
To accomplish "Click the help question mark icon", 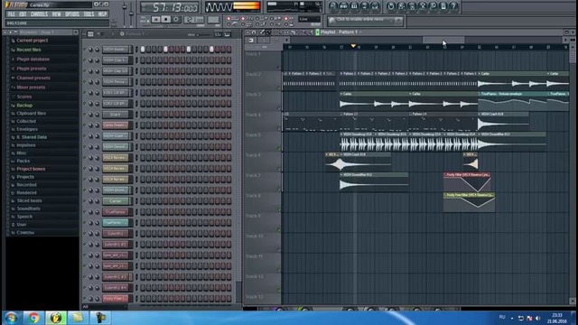I will (x=453, y=6).
